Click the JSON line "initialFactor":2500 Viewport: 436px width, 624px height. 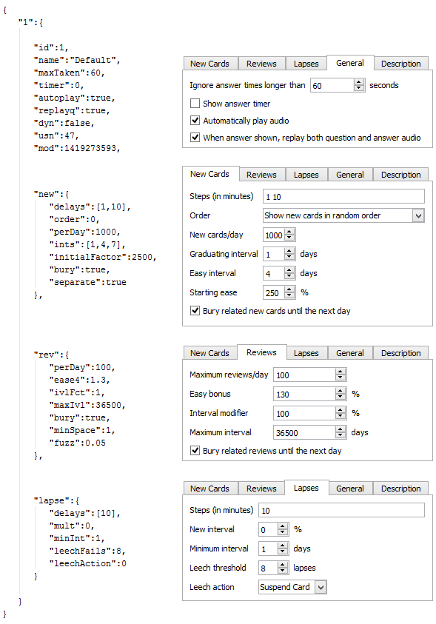coord(103,257)
